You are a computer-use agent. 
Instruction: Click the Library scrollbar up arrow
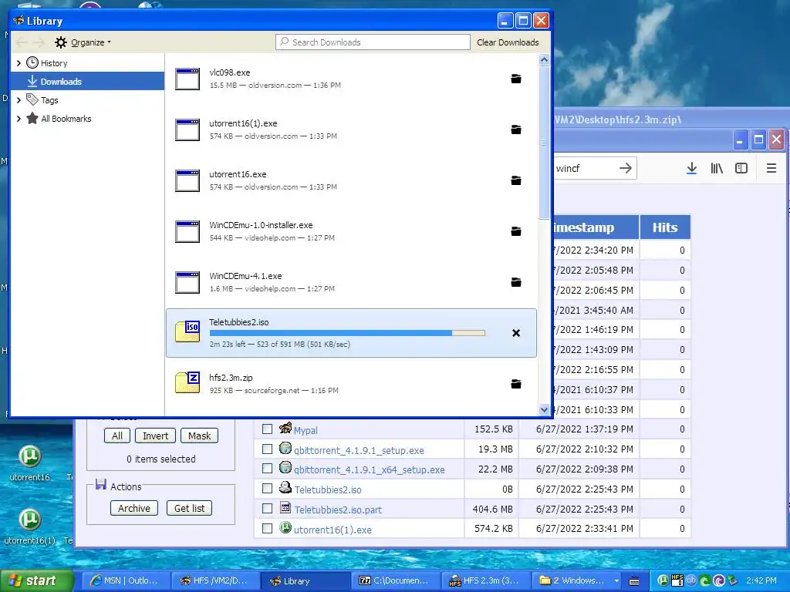coord(544,60)
